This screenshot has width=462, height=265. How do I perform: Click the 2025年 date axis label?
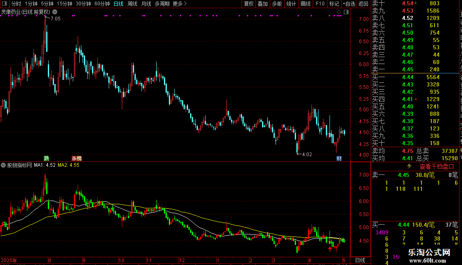click(9, 260)
